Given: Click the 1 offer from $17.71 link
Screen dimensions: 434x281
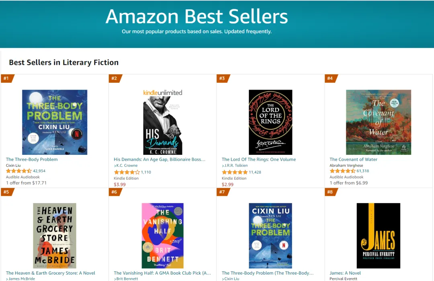Looking at the screenshot, I should 26,183.
